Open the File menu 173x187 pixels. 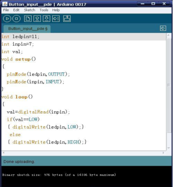point(6,10)
